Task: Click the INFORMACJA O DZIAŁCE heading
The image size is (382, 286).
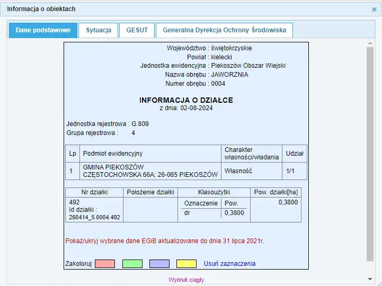Action: click(186, 100)
